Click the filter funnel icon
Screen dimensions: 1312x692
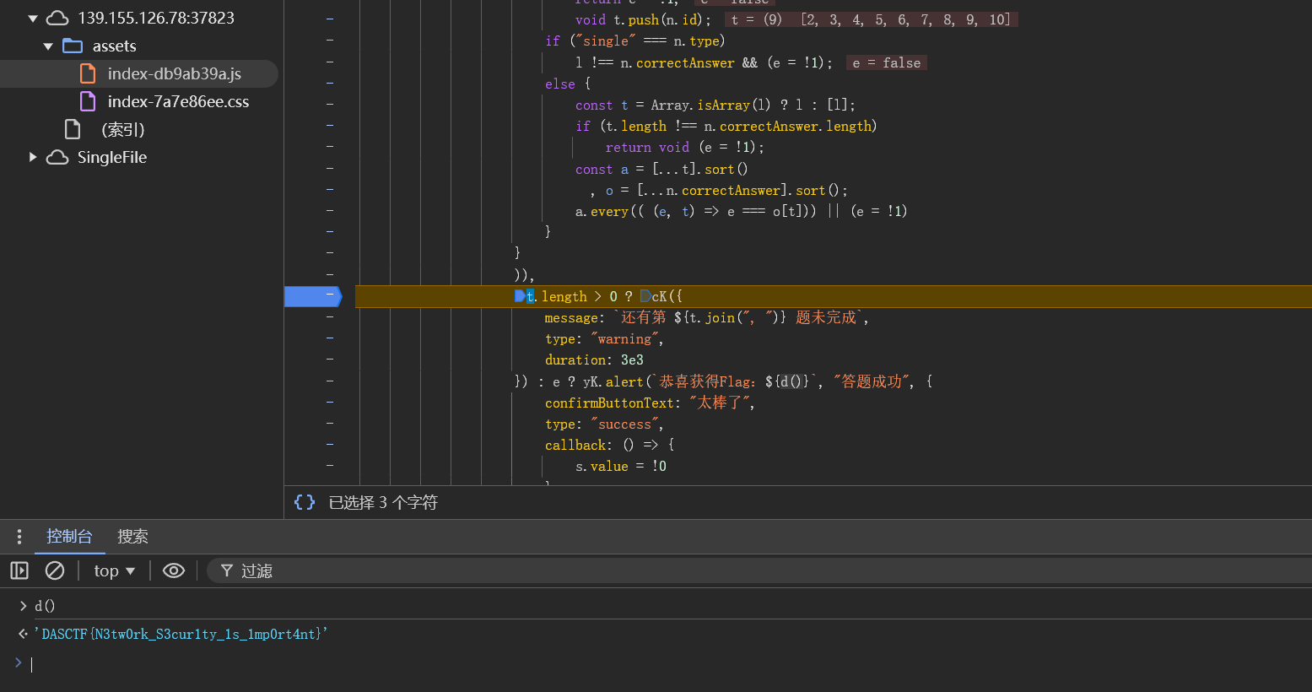point(227,570)
